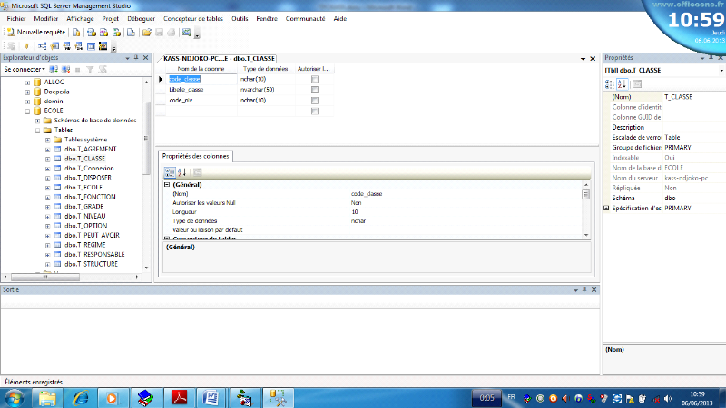Viewport: 726px width, 408px height.
Task: Click the Longueur value 10 field
Action: pyautogui.click(x=466, y=212)
